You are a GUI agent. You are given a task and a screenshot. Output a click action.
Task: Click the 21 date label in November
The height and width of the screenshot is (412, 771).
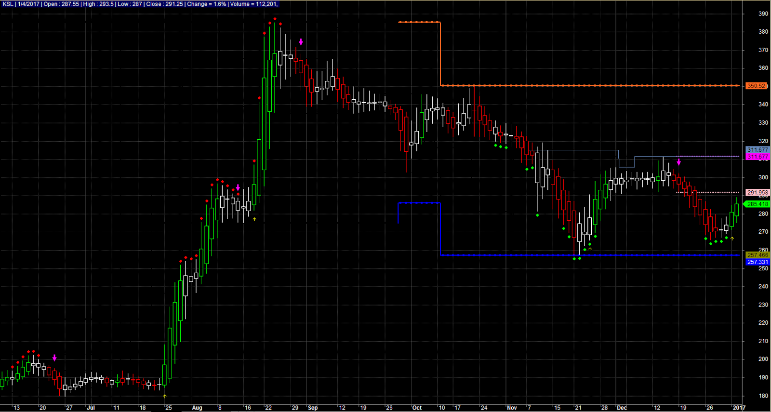(578, 408)
